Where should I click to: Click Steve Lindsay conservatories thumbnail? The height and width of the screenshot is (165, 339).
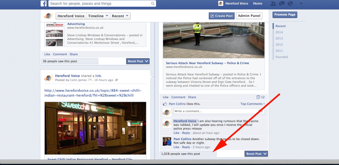[55, 35]
